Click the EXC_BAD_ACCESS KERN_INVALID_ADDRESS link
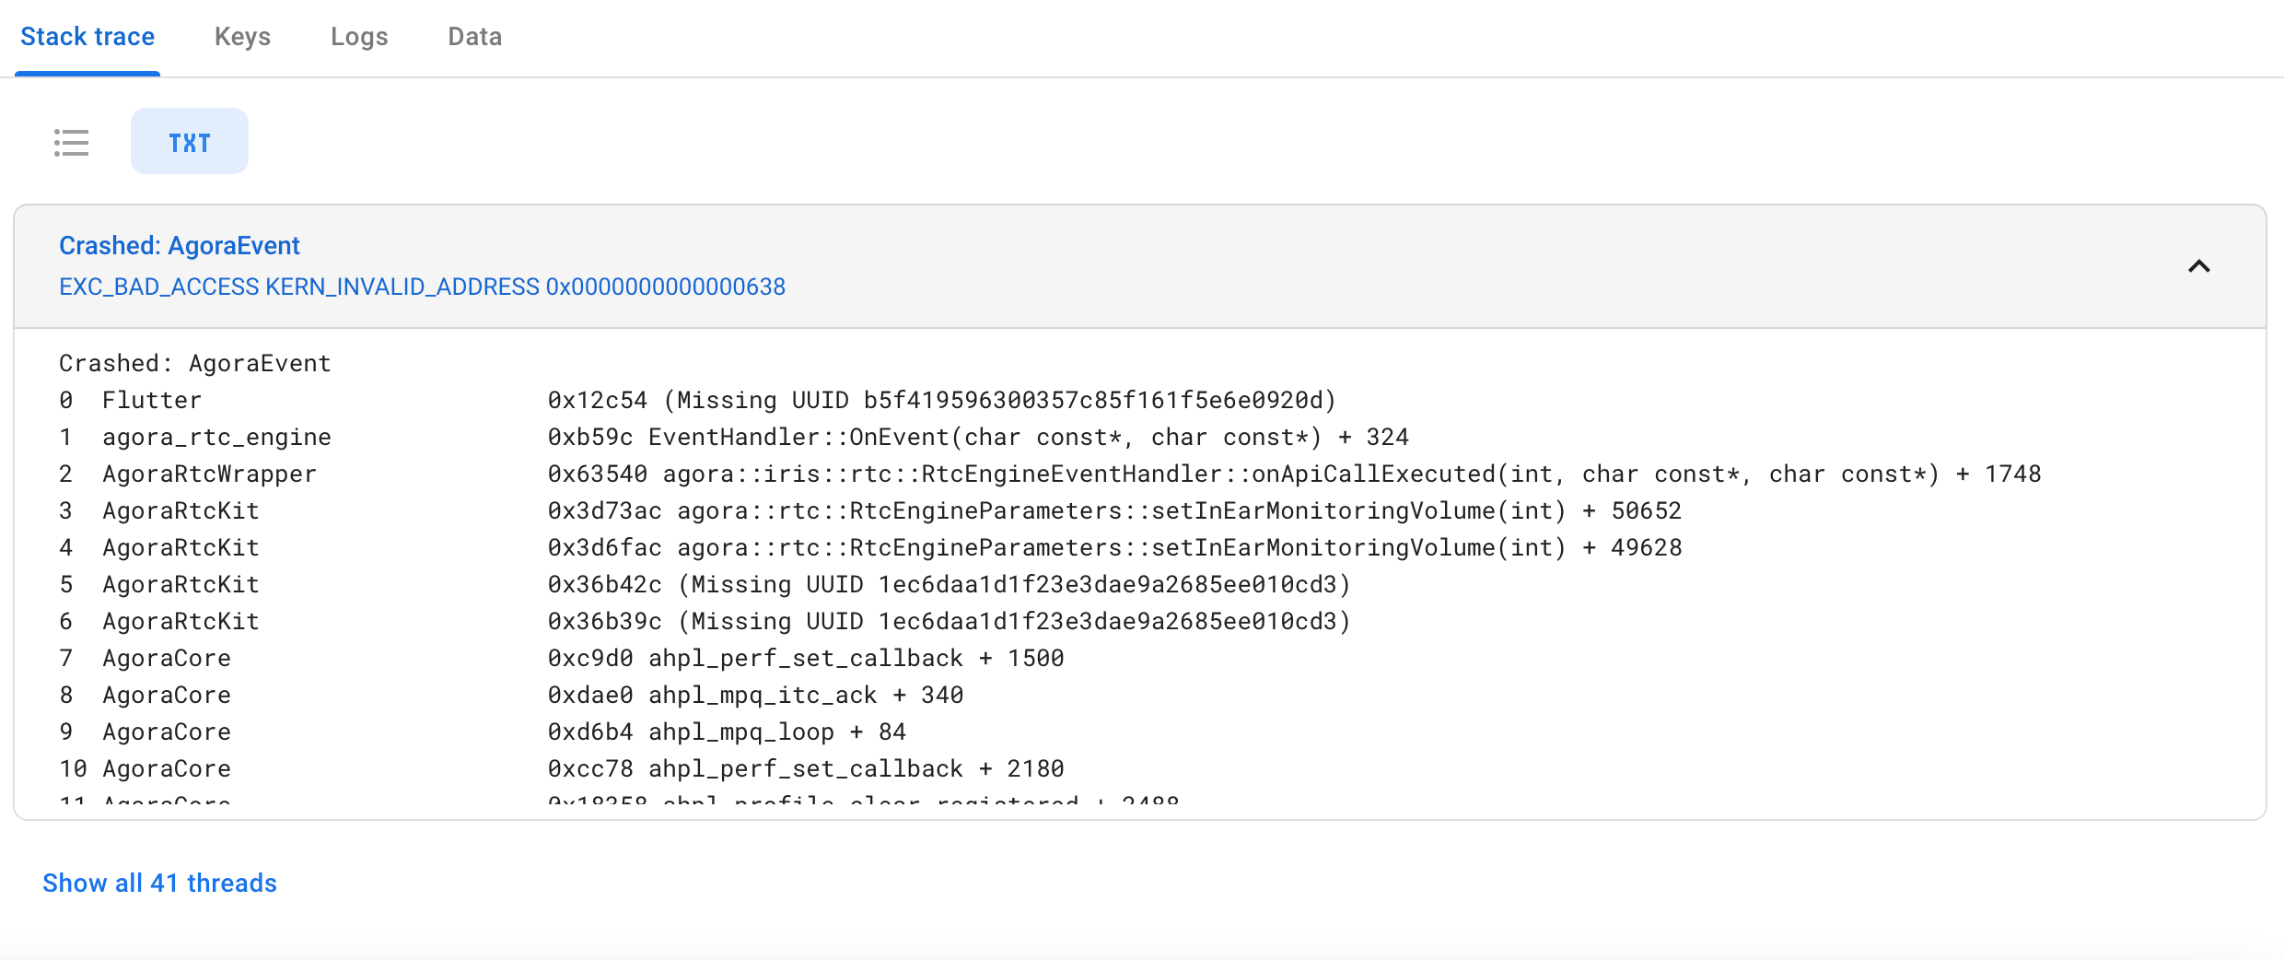Screen dimensions: 2284x960 point(422,287)
